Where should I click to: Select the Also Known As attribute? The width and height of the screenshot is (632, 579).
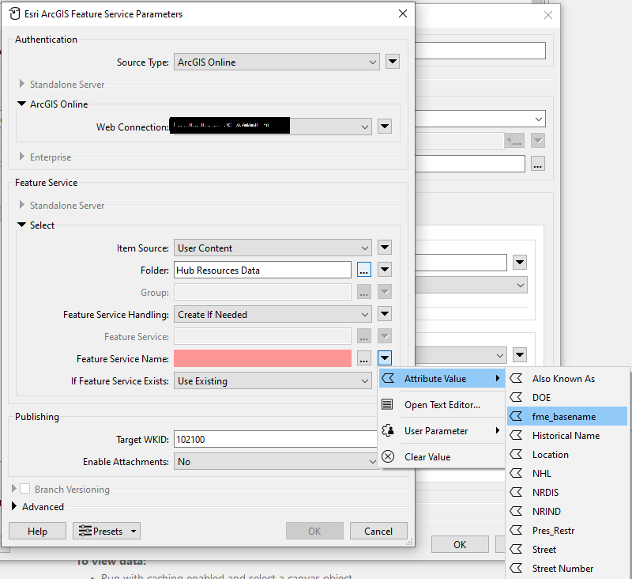567,378
